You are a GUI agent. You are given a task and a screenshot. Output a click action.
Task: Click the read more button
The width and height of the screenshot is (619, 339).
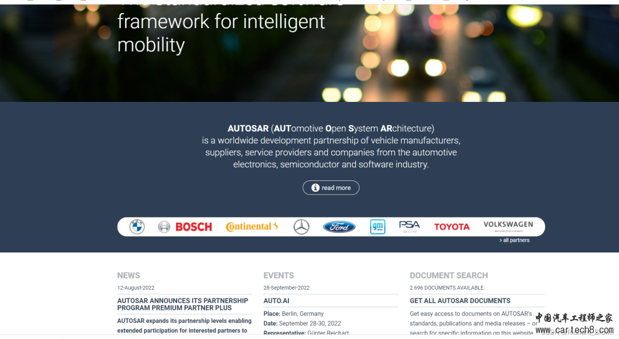click(x=331, y=187)
